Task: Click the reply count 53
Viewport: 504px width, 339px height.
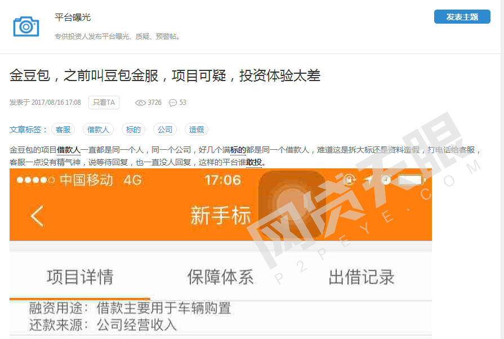Action: pos(182,102)
